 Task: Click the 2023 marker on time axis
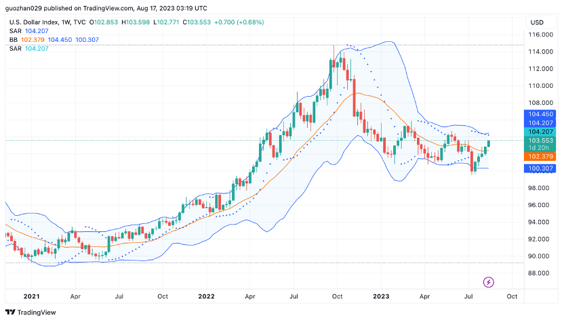point(381,296)
